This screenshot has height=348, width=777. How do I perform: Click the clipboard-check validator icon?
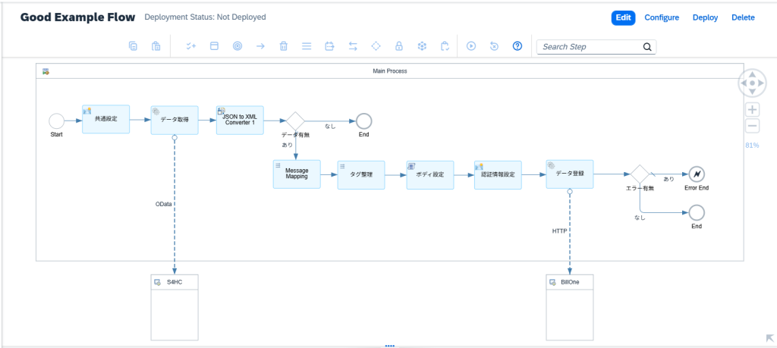(x=445, y=46)
